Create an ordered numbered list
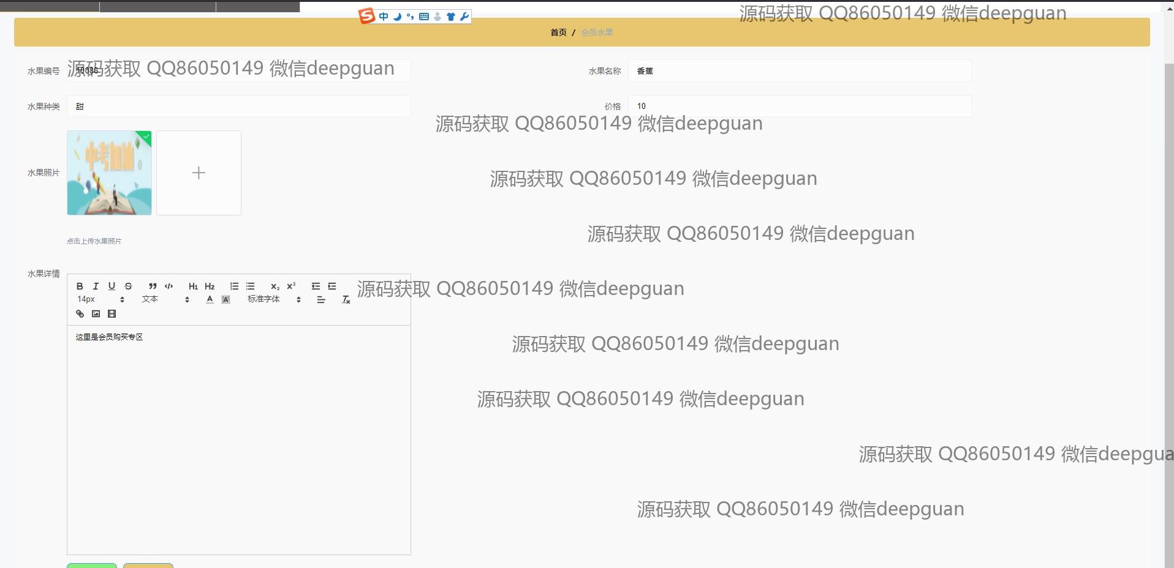 pos(234,286)
